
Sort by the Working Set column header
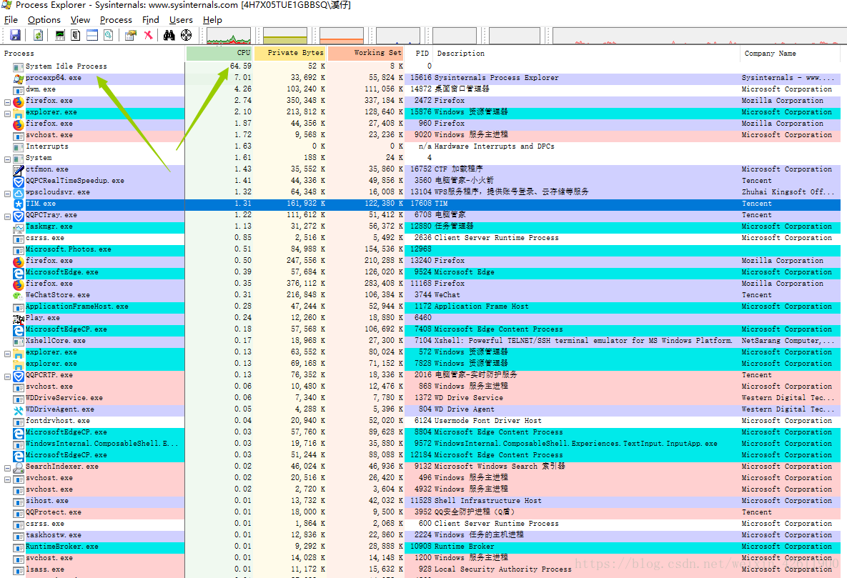tap(365, 53)
